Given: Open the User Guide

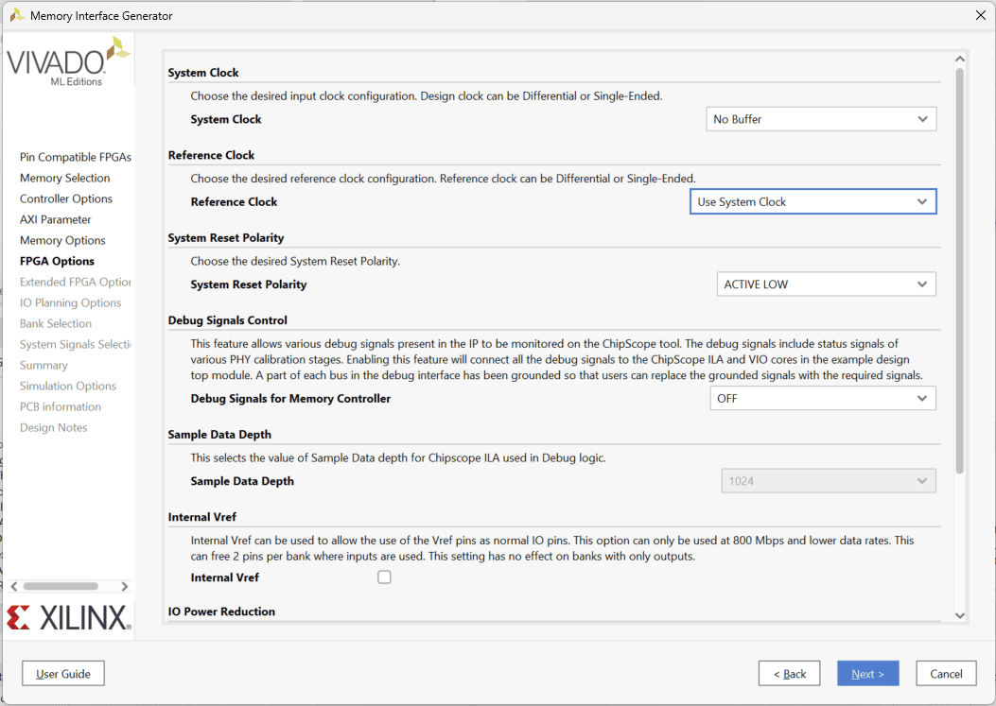Looking at the screenshot, I should (x=62, y=674).
